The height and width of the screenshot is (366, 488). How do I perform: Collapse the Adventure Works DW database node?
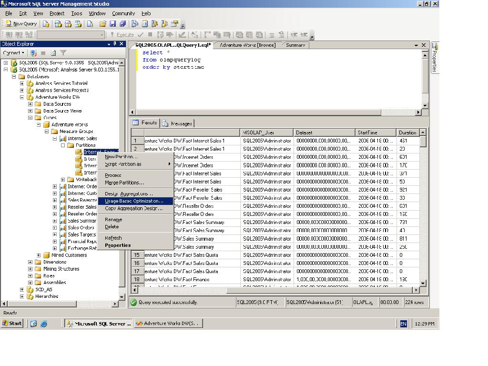pos(22,97)
